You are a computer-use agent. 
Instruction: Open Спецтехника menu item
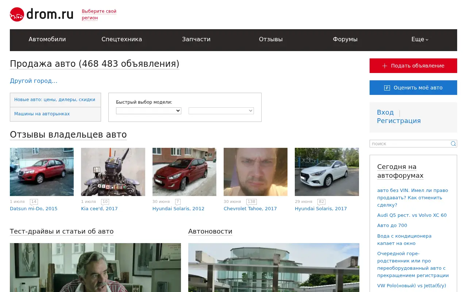(122, 39)
